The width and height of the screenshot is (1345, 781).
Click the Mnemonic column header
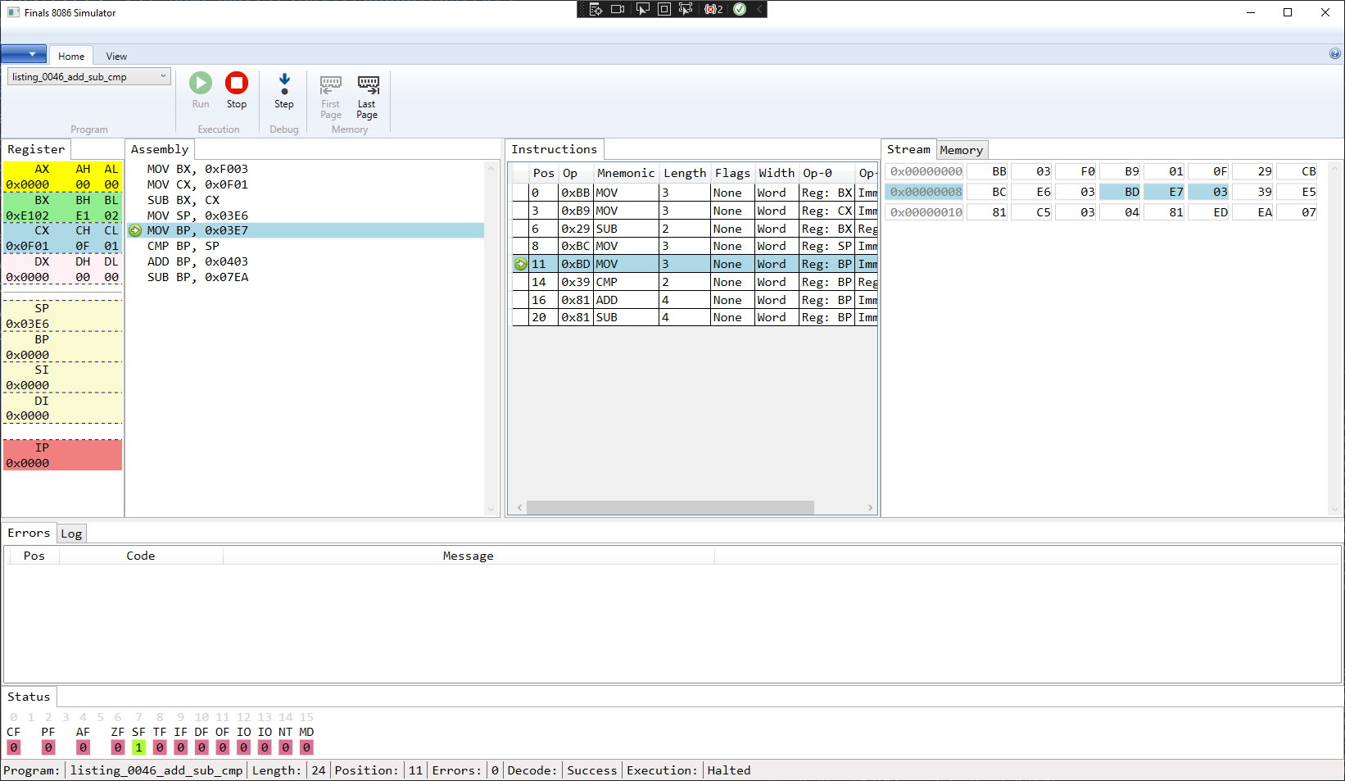(x=626, y=173)
